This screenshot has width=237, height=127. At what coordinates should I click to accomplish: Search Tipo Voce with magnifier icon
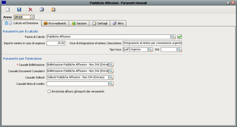(150, 50)
